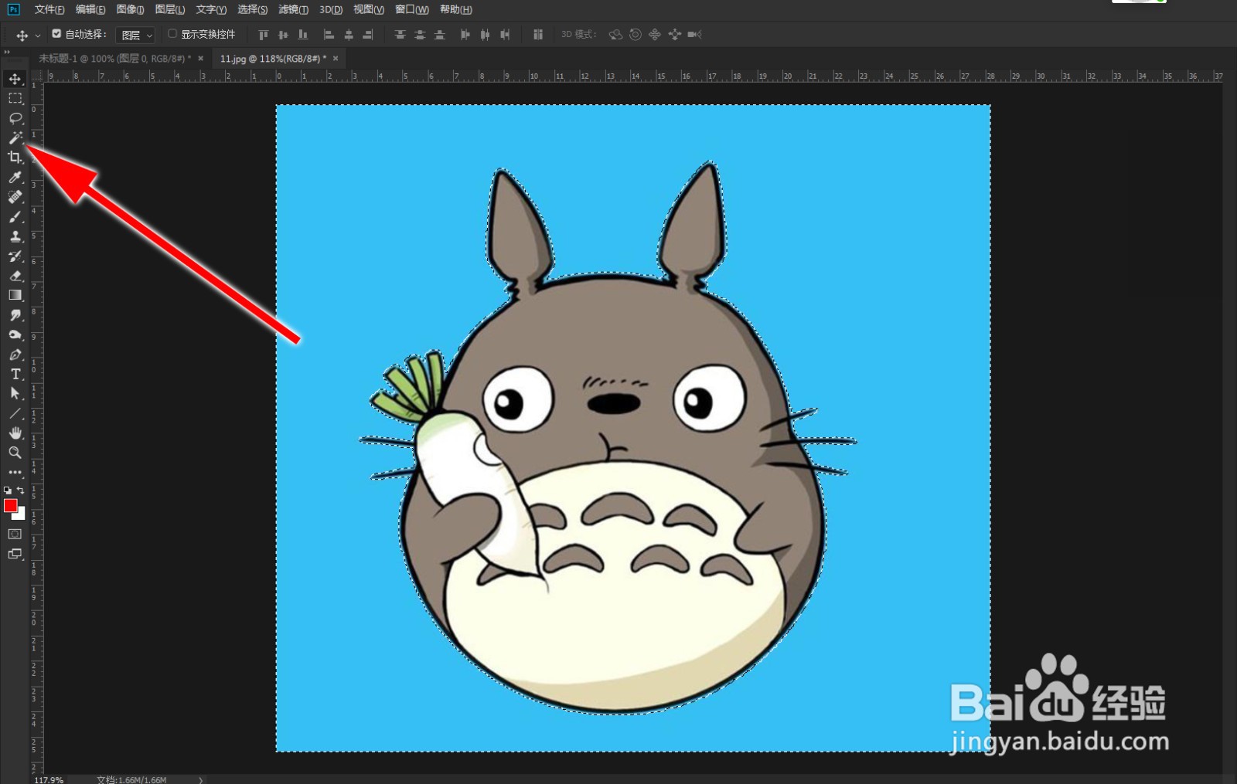Screen dimensions: 1237x784
Task: Open the 视图(V) menu
Action: [x=369, y=9]
